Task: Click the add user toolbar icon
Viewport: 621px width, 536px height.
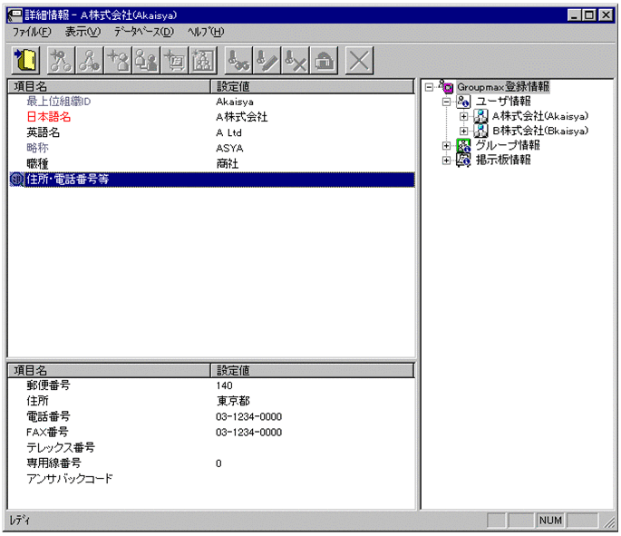Action: pyautogui.click(x=118, y=61)
